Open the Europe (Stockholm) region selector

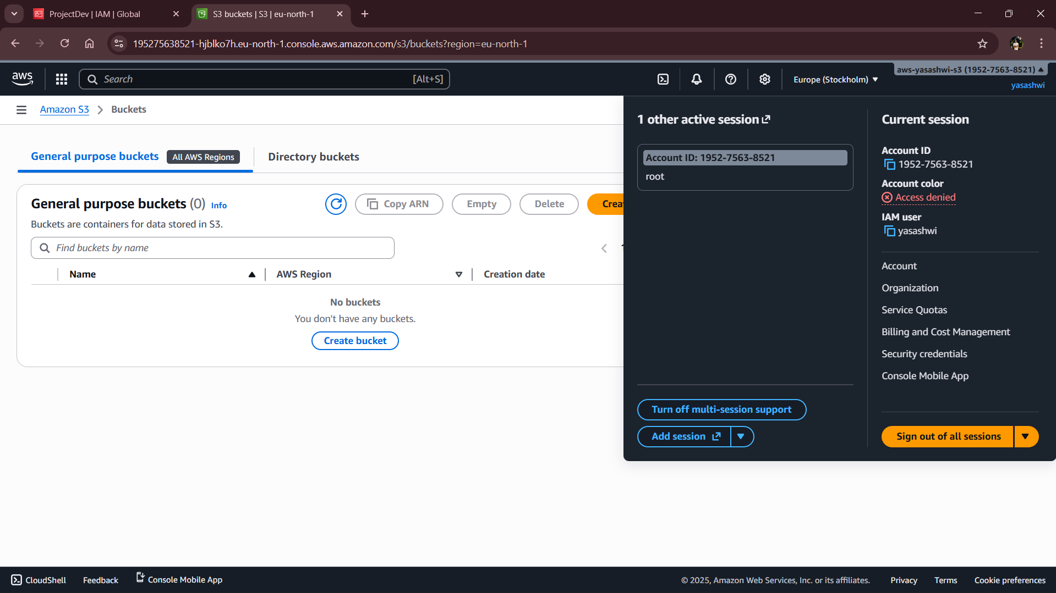pyautogui.click(x=834, y=79)
